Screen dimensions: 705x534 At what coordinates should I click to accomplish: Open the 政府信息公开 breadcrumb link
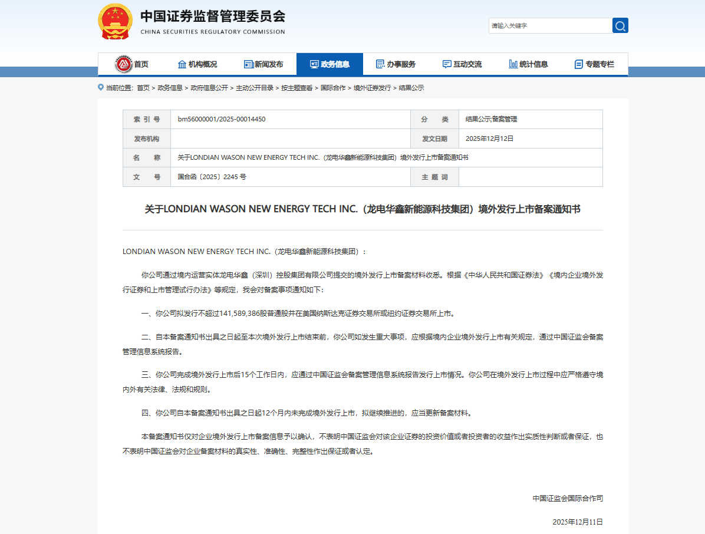(209, 87)
